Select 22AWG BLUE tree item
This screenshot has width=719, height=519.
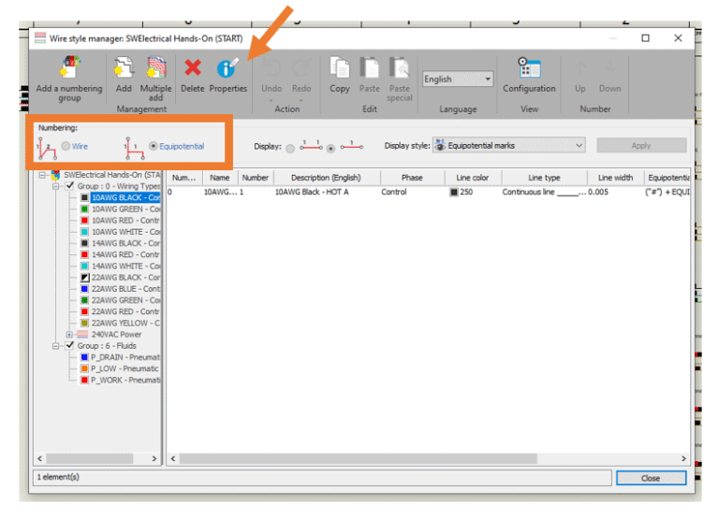coord(125,289)
